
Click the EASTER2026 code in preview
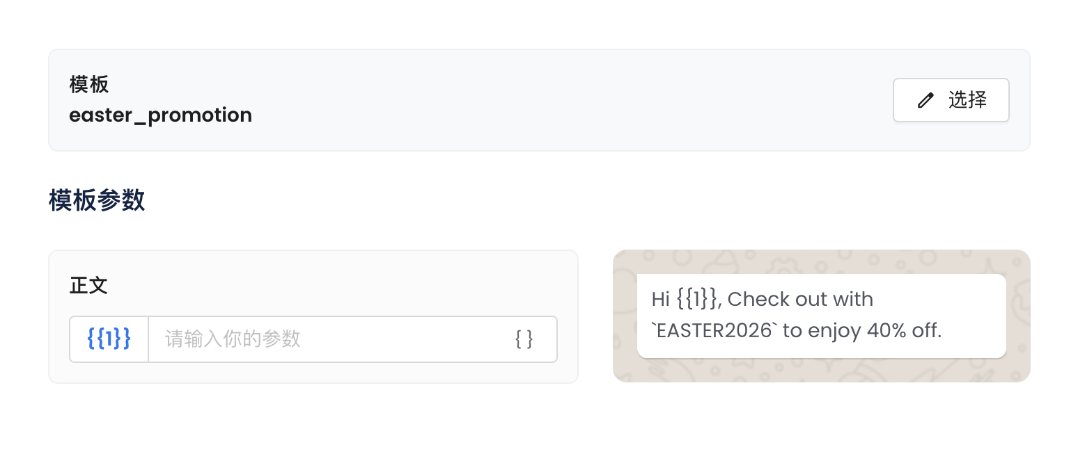click(x=715, y=330)
